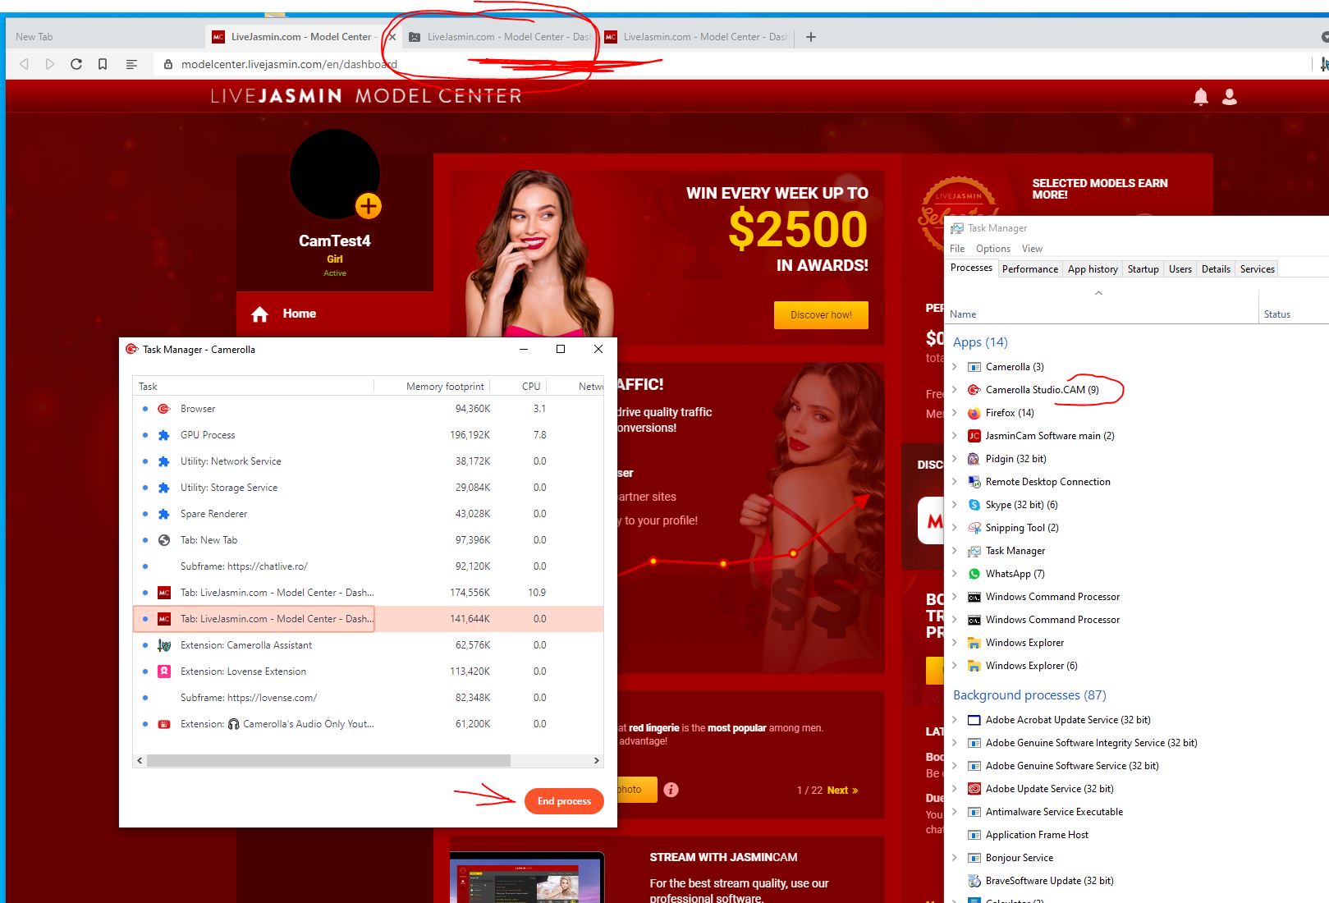Switch to the App history tab
Screen dimensions: 1329x903
coord(1093,269)
